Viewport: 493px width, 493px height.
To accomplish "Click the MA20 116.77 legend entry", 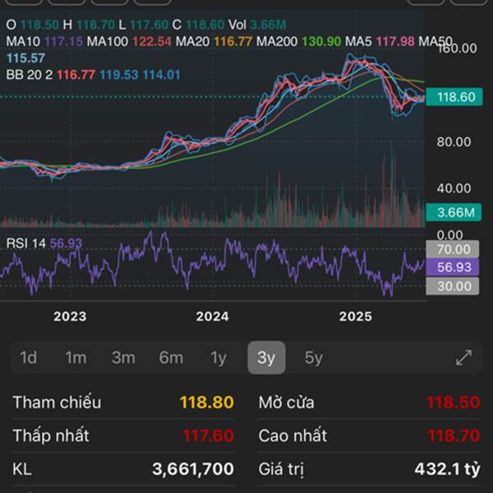I will tap(214, 41).
